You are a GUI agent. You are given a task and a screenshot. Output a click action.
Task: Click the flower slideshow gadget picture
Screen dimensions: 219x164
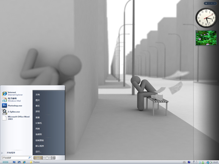[x=206, y=38]
